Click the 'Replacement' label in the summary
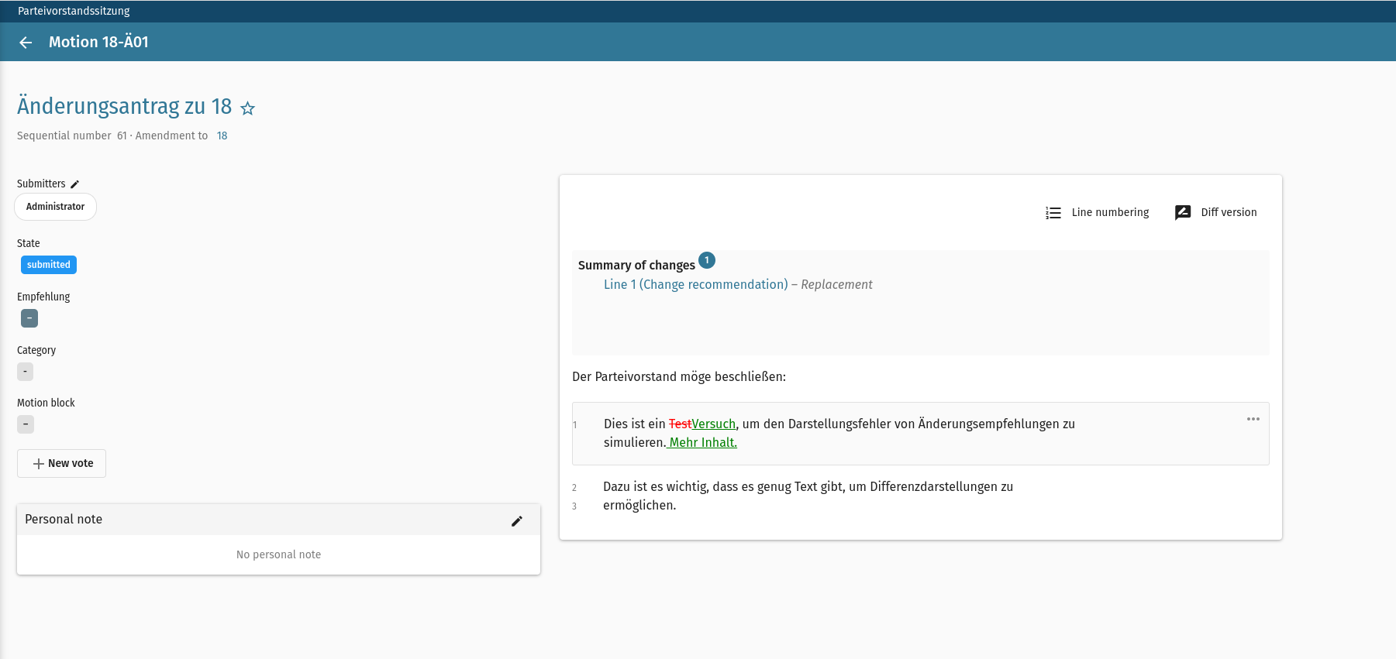The image size is (1396, 659). click(836, 284)
